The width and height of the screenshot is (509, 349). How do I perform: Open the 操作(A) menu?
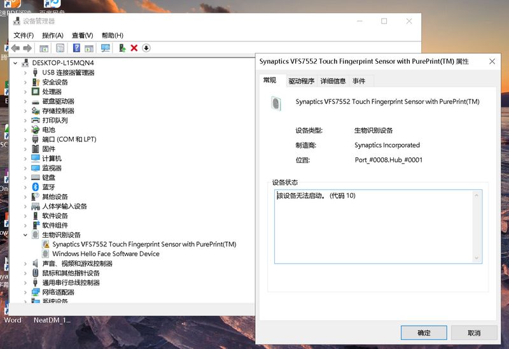point(53,35)
